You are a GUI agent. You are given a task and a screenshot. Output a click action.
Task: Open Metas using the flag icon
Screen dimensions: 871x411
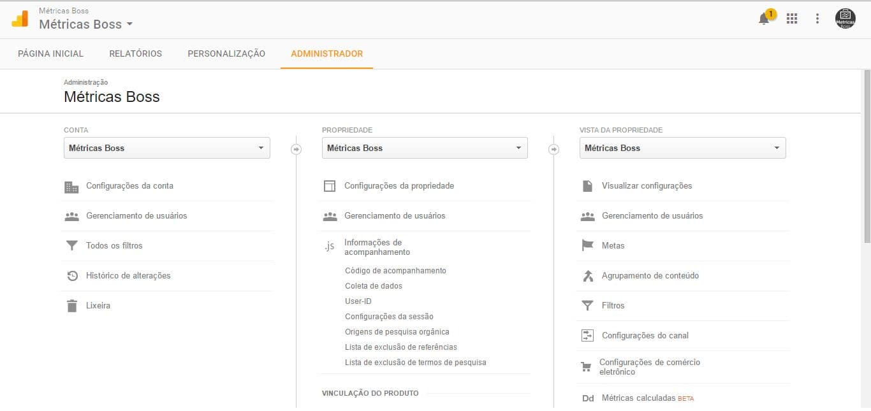tap(614, 245)
